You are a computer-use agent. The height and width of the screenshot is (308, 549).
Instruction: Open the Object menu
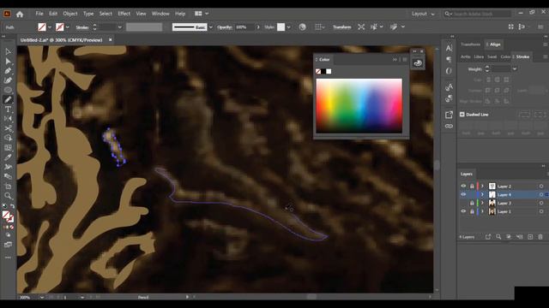(70, 14)
